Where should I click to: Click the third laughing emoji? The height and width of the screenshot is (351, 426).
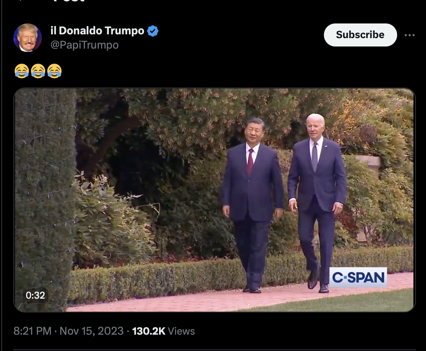tap(54, 71)
